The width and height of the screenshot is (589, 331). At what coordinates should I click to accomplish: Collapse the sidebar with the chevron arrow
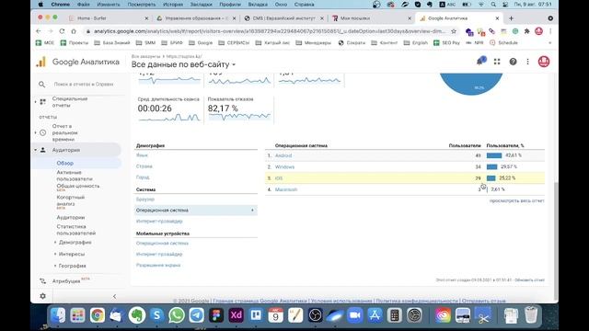(114, 296)
